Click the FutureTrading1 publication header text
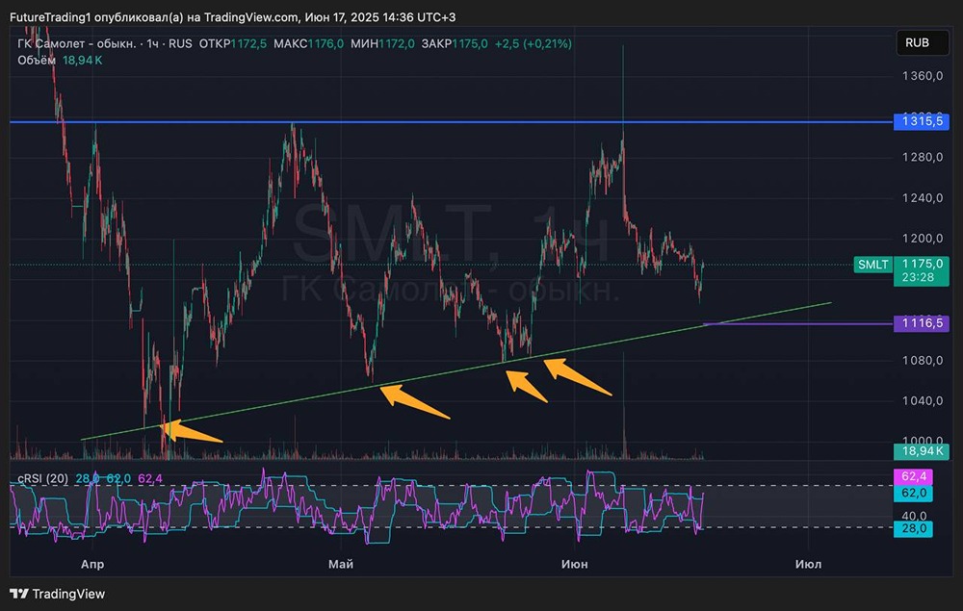Viewport: 963px width, 611px height. click(x=233, y=17)
